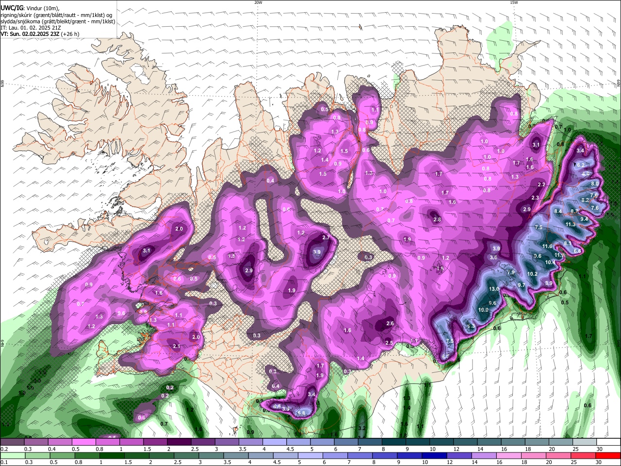The height and width of the screenshot is (466, 621).
Task: Select the snow legend swatch between 0.2 and 0.3
Action: pos(12,442)
